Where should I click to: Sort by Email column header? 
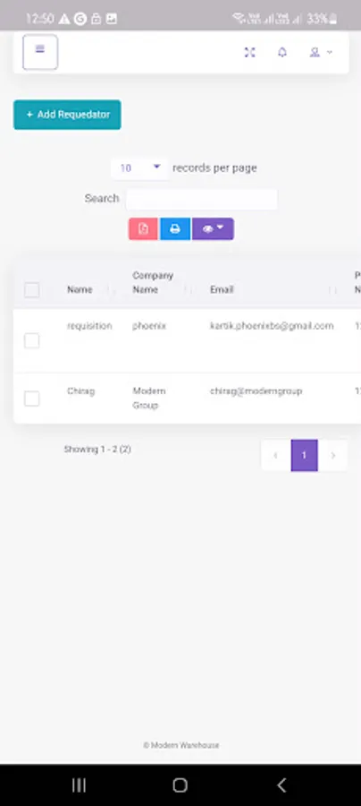pos(222,290)
